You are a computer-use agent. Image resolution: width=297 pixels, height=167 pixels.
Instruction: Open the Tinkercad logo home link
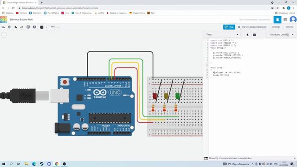[x=4, y=19]
